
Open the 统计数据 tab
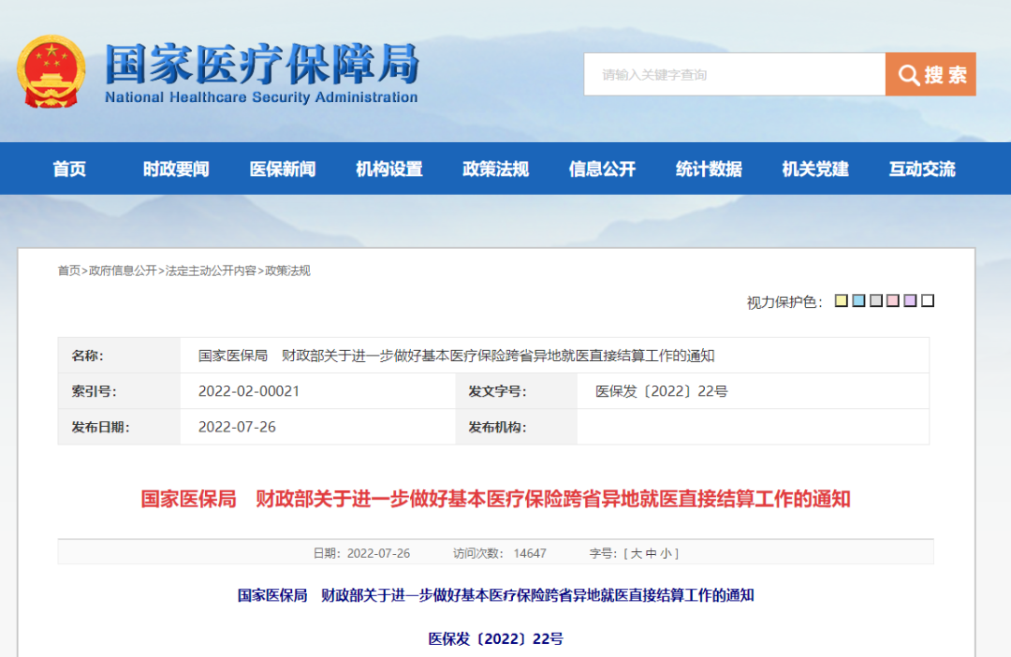(708, 168)
